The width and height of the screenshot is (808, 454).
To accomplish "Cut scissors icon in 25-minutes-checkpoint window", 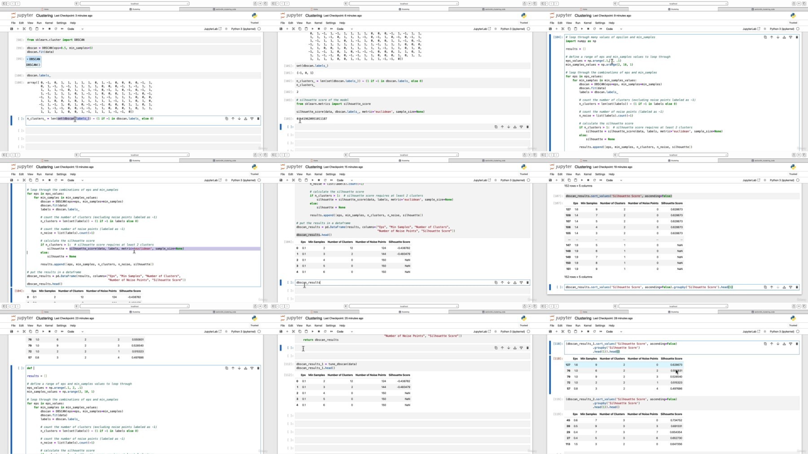I will pyautogui.click(x=294, y=331).
